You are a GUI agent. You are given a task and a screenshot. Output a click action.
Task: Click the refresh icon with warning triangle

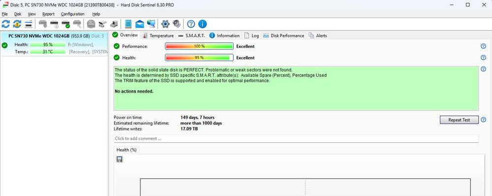tap(17, 24)
